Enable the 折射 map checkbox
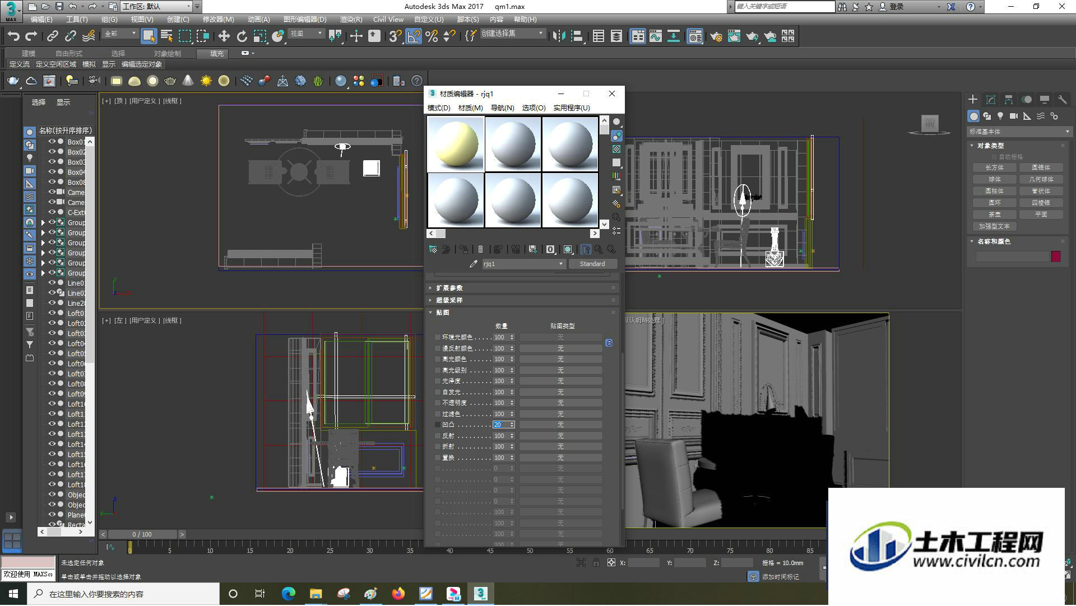The height and width of the screenshot is (606, 1076). coord(438,447)
